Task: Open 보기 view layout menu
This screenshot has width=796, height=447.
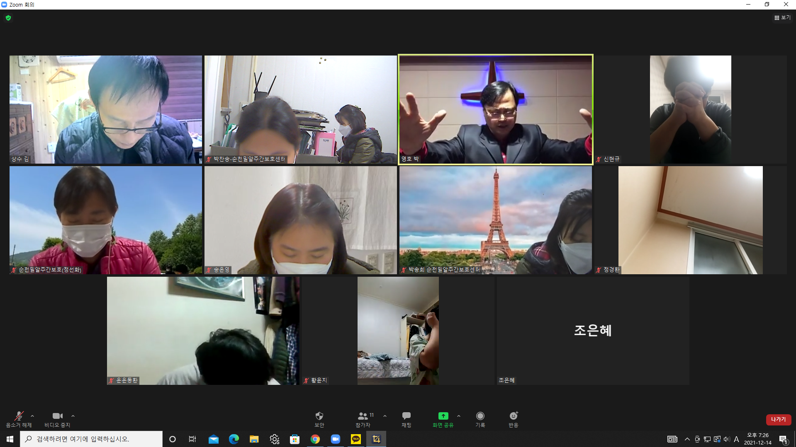Action: pyautogui.click(x=782, y=17)
